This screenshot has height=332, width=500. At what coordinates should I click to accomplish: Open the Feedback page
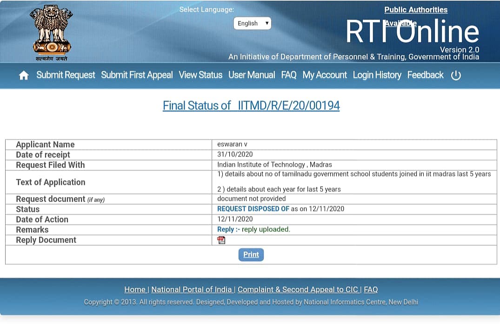[x=425, y=75]
